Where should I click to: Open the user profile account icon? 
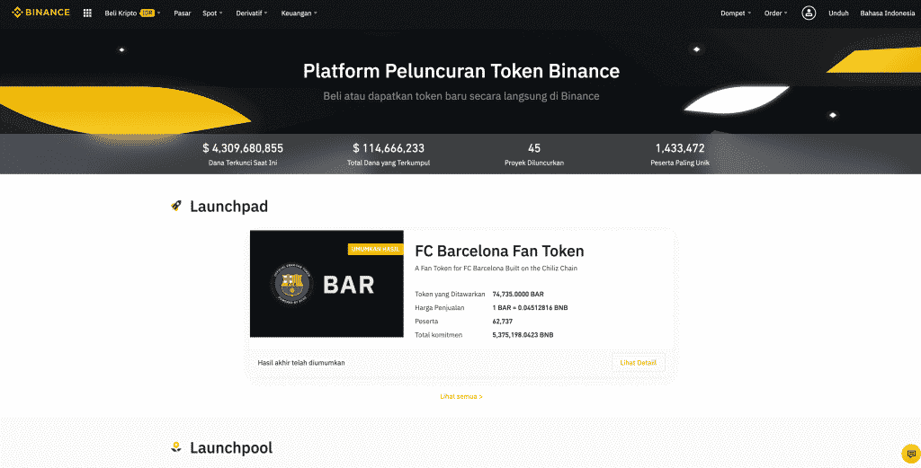coord(809,13)
